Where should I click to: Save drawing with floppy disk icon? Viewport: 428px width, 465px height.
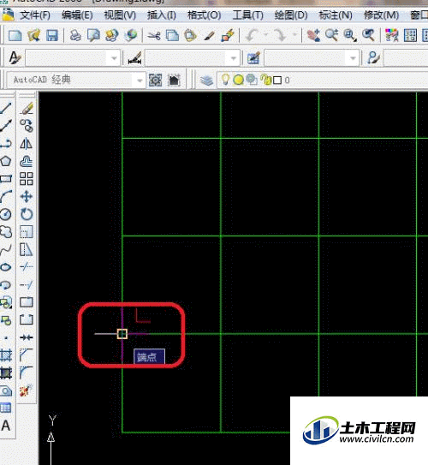pos(52,36)
